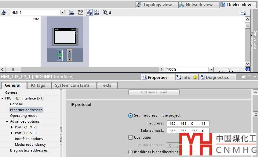
Task: Open the Diagnostics panel tab
Action: coord(217,77)
